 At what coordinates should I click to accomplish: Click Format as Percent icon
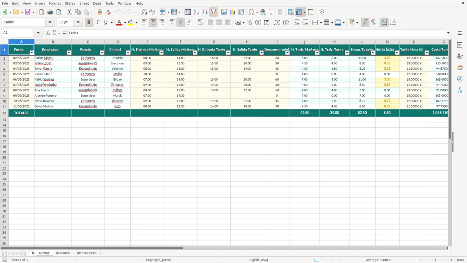click(249, 23)
